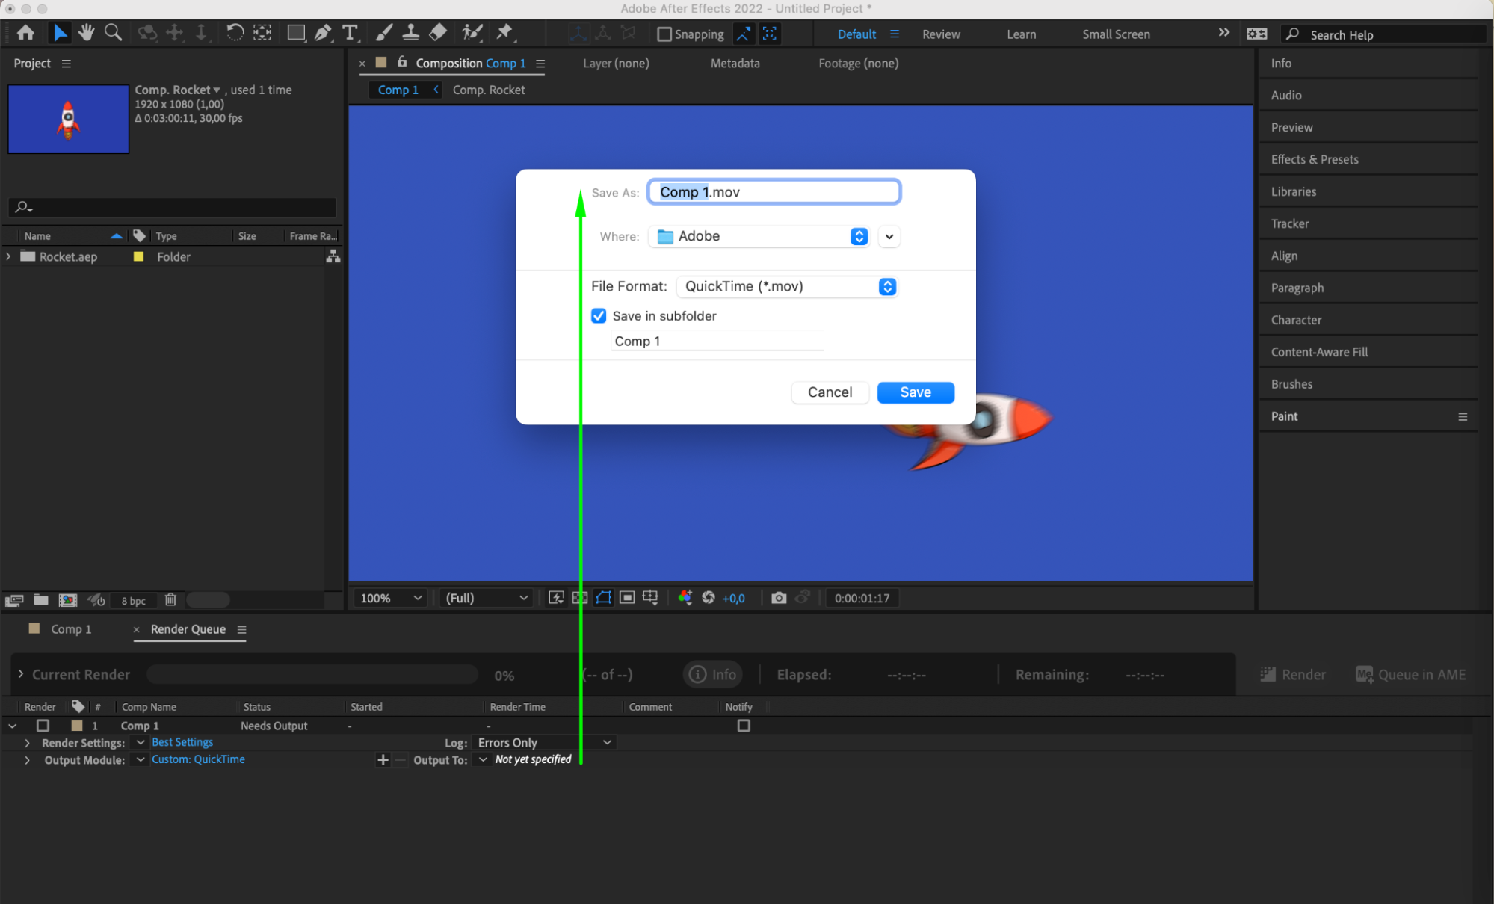1494x905 pixels.
Task: Expand the Rocket.aep folder
Action: (x=9, y=256)
